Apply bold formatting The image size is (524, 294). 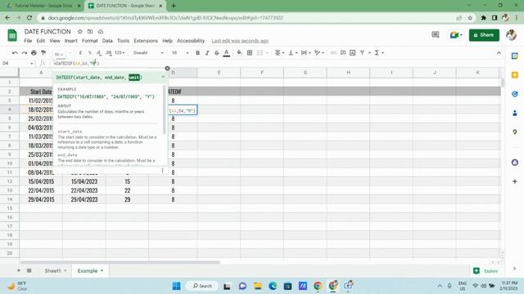pyautogui.click(x=197, y=52)
